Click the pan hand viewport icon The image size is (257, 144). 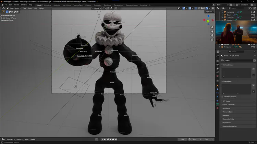tap(212, 31)
